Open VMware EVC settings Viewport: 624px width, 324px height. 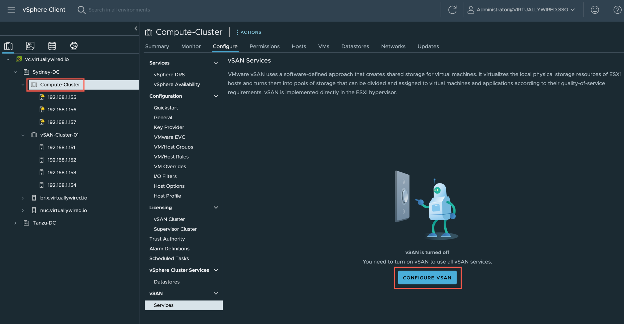coord(169,137)
